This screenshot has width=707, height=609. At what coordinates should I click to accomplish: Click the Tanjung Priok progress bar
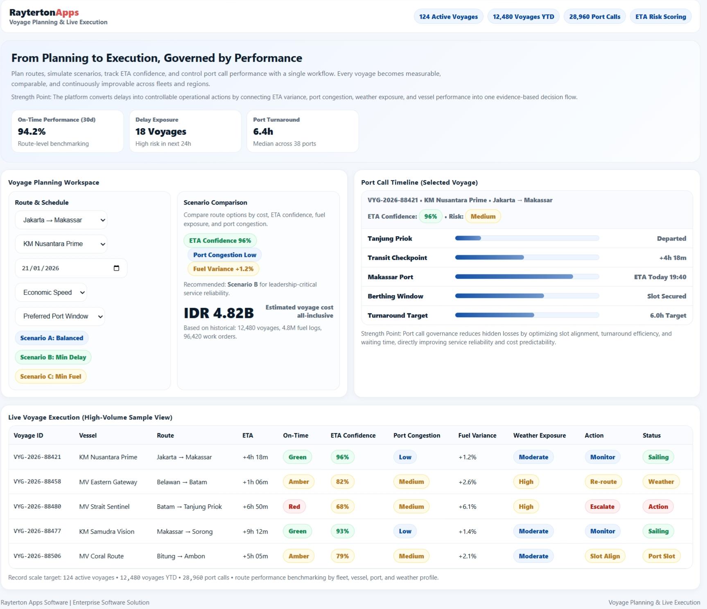(526, 239)
